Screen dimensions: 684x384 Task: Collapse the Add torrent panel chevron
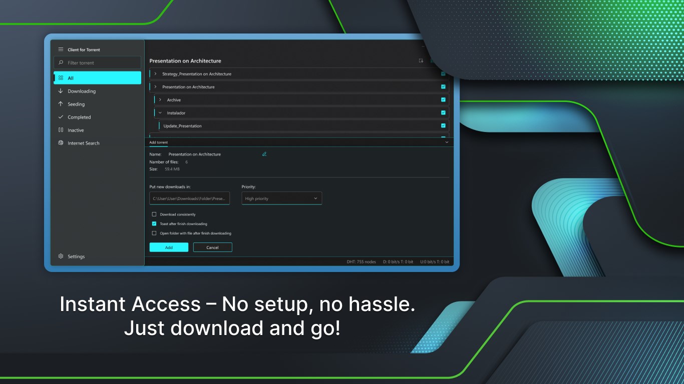pyautogui.click(x=446, y=142)
